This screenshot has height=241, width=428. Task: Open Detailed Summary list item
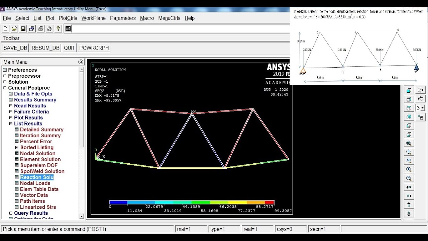(41, 130)
